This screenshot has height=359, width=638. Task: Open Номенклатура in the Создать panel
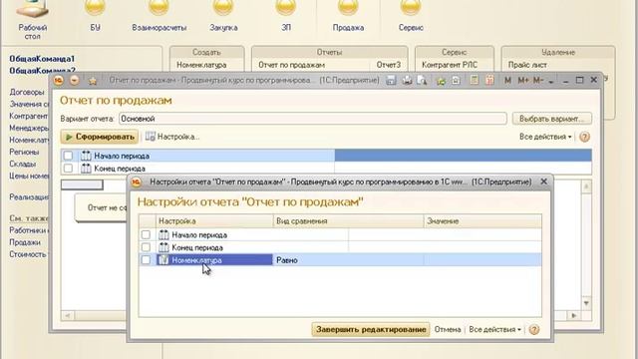201,65
